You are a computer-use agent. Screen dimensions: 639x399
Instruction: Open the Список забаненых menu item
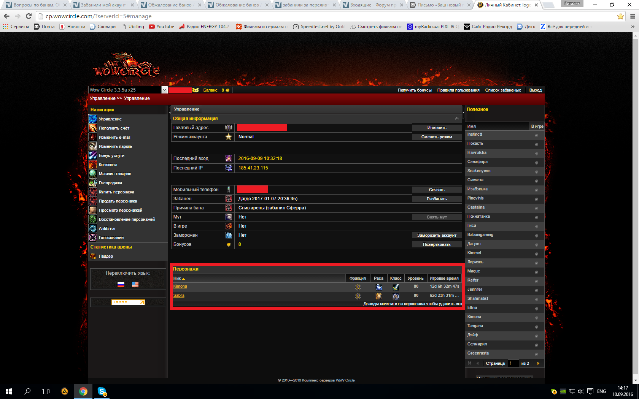click(503, 90)
